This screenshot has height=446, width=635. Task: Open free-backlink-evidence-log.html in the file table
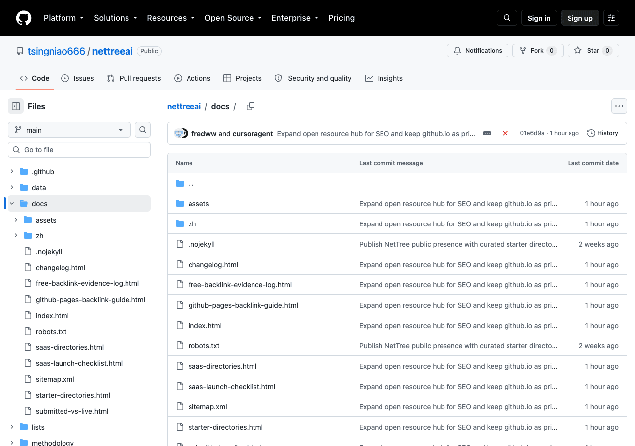[240, 285]
